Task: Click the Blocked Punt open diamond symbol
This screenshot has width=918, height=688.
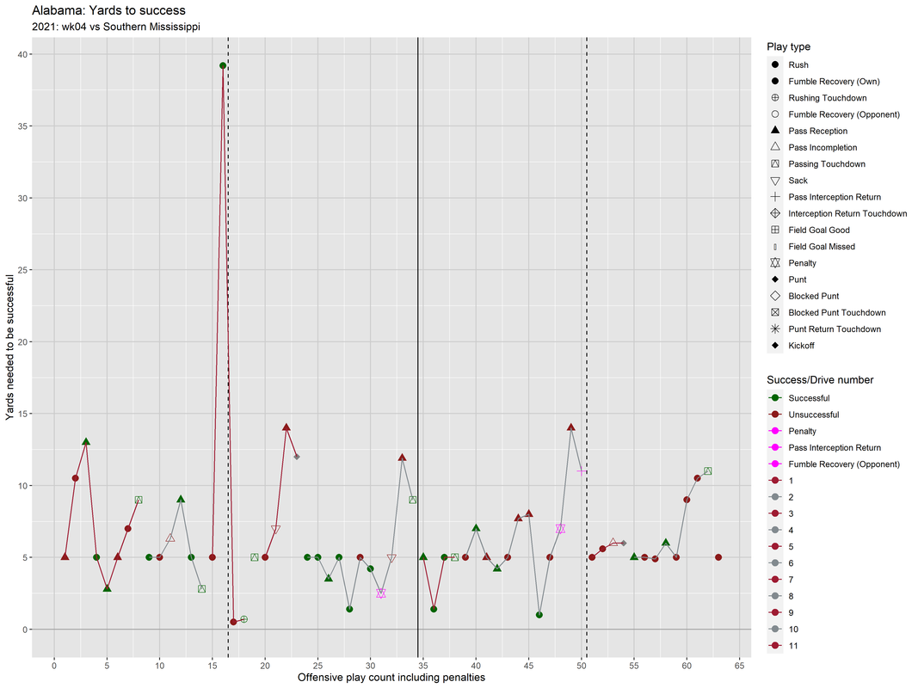Action: pyautogui.click(x=775, y=296)
